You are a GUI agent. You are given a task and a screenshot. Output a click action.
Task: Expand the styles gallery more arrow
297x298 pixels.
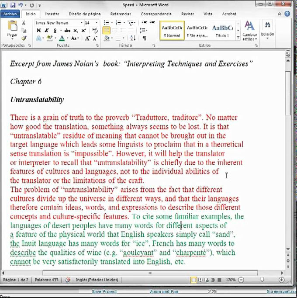(238, 38)
